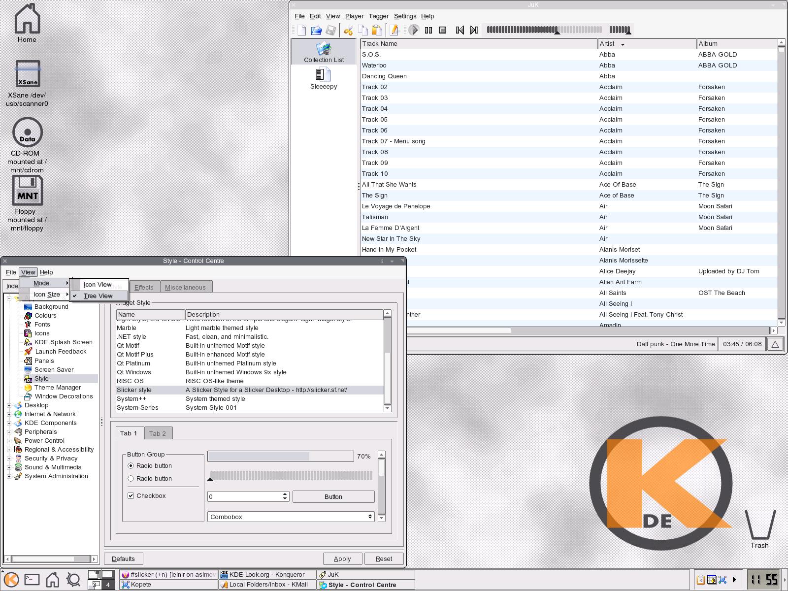Switch to the Effects tab

144,287
